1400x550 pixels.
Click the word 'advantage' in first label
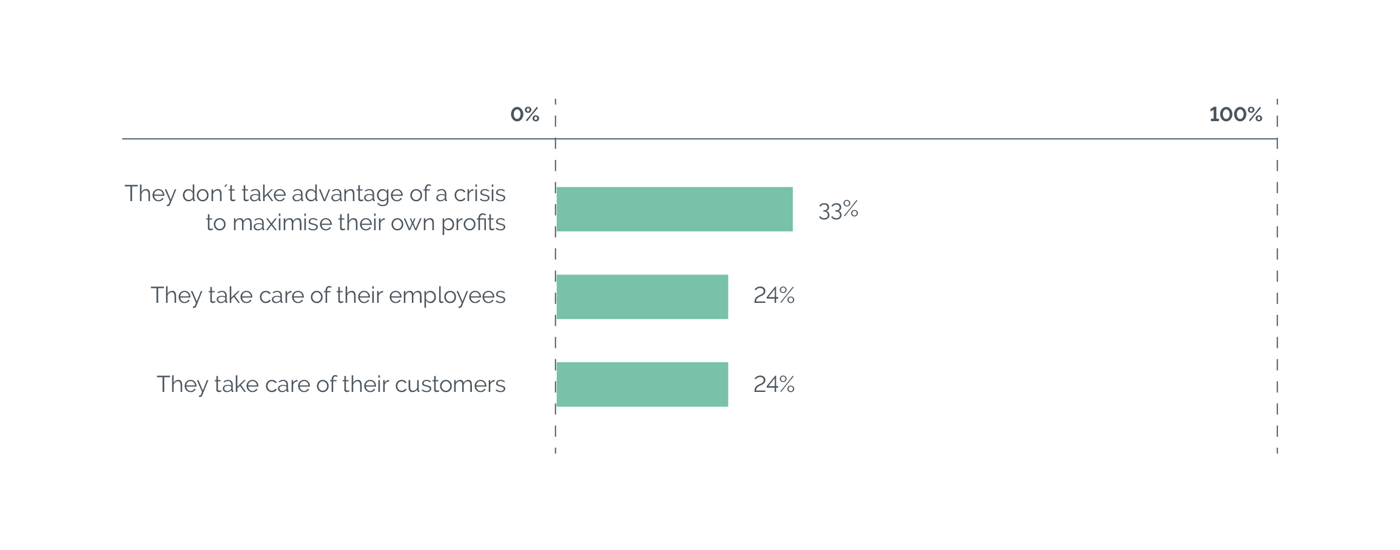tap(347, 194)
